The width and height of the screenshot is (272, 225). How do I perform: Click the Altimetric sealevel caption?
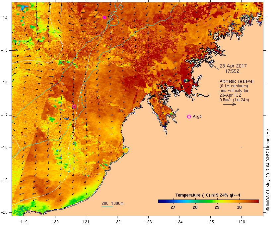coord(237,81)
